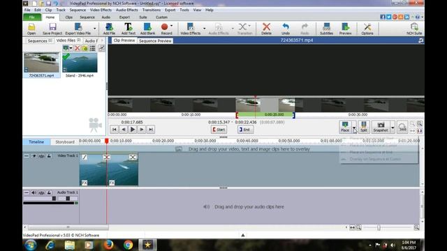Switch to Sequence Preview tab

(155, 40)
